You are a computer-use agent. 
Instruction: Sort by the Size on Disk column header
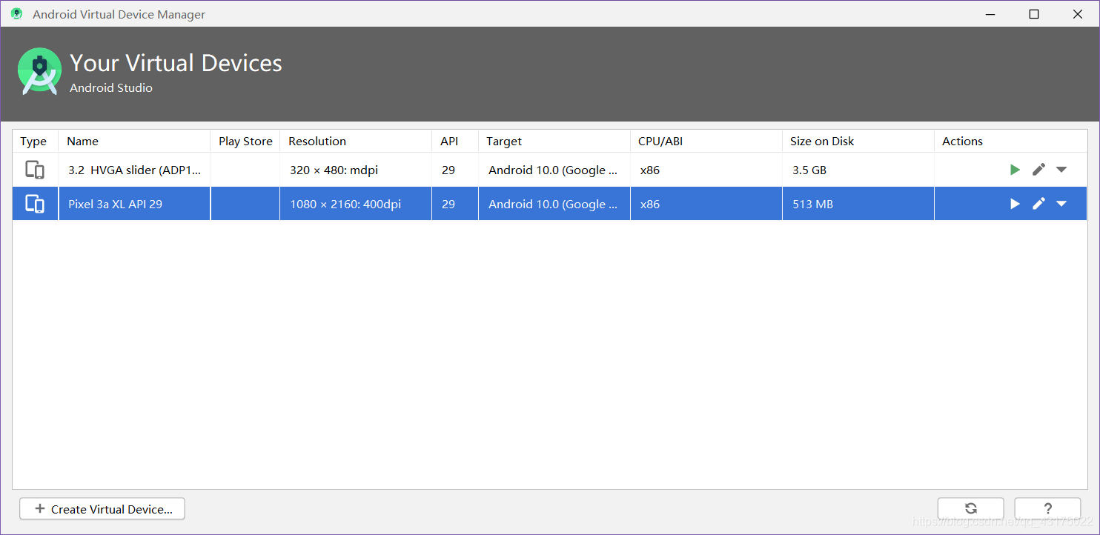point(858,141)
